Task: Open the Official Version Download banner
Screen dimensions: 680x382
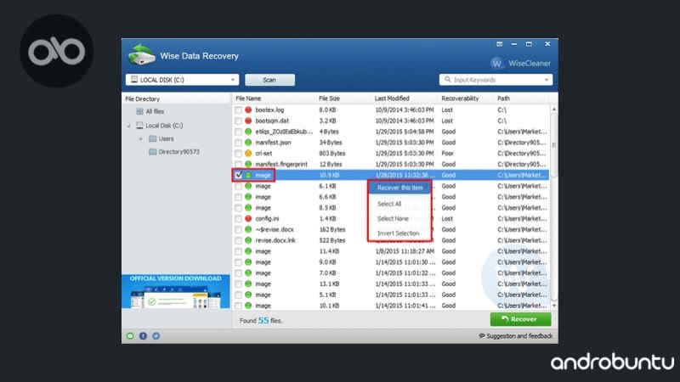Action: pos(176,291)
